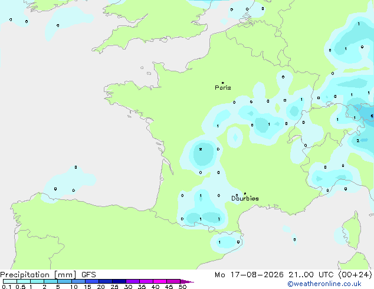
Task: Pick the 15–20 mm legend color swatch
Action: (91, 281)
